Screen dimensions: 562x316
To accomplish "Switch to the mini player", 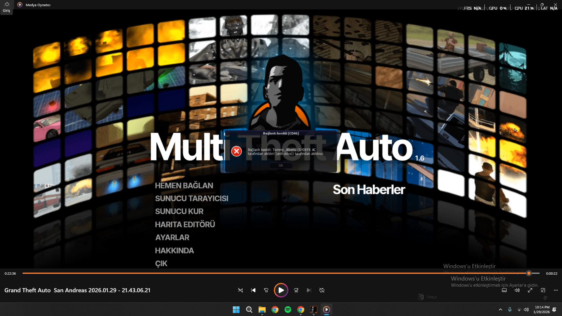I will click(x=543, y=290).
